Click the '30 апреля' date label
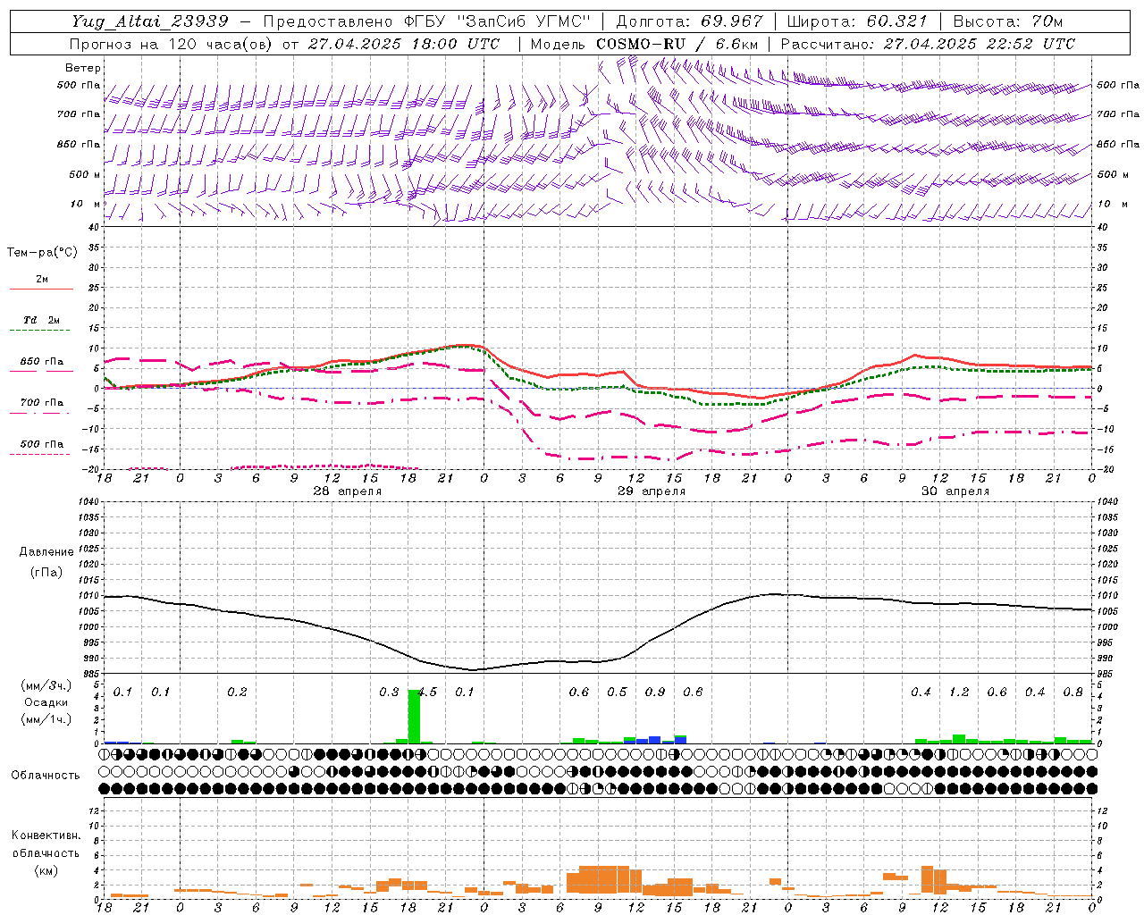The width and height of the screenshot is (1144, 915). coord(955,491)
